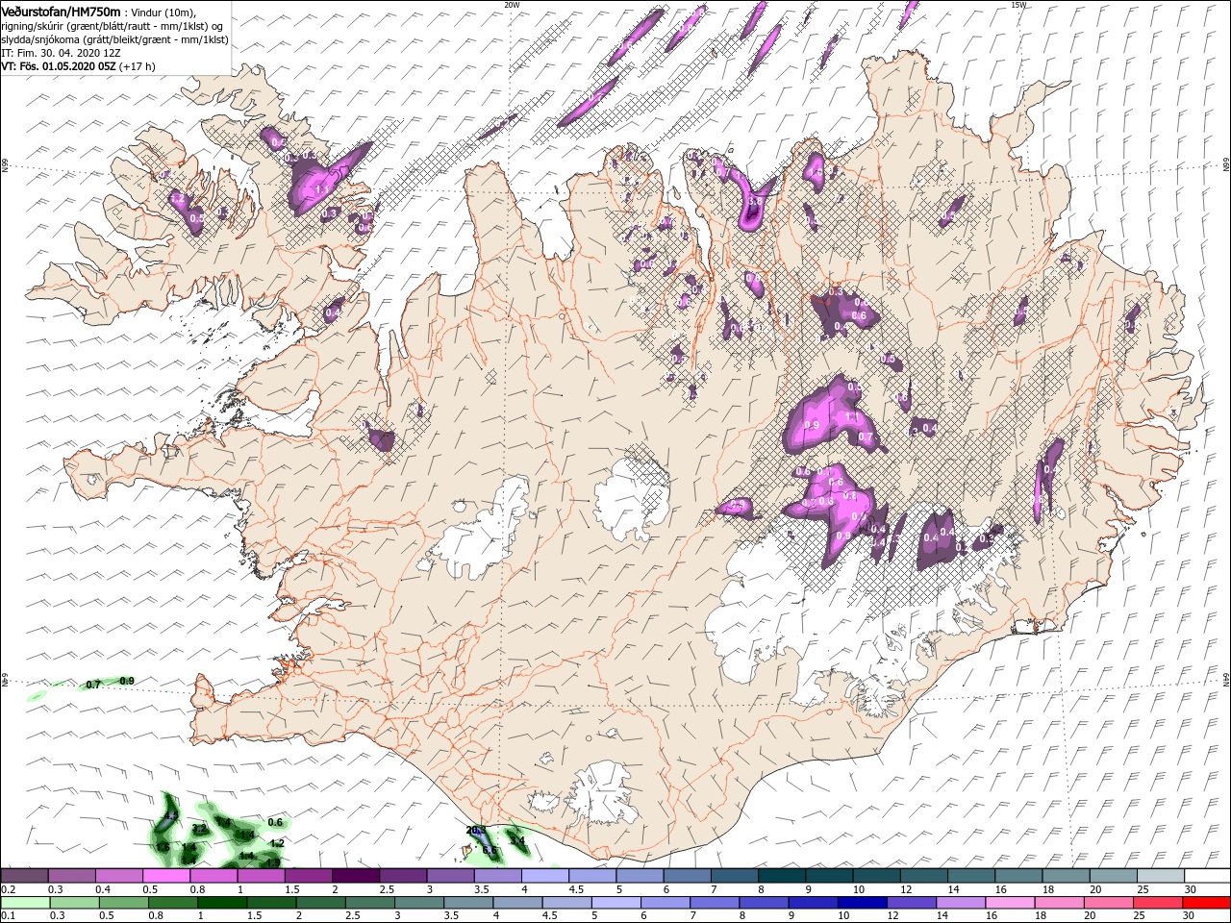
Task: Pick the lightest green 0.1 rain scale swatch
Action: click(x=24, y=903)
